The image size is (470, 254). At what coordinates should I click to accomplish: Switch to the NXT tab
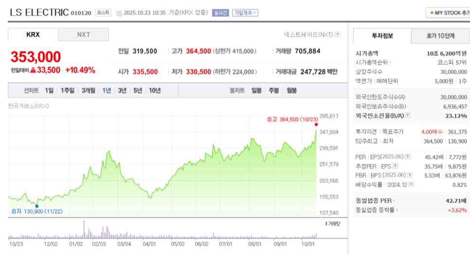(83, 35)
